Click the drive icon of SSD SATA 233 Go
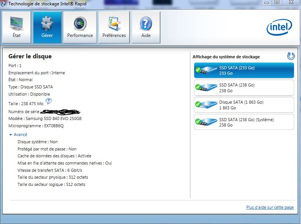 coord(206,70)
